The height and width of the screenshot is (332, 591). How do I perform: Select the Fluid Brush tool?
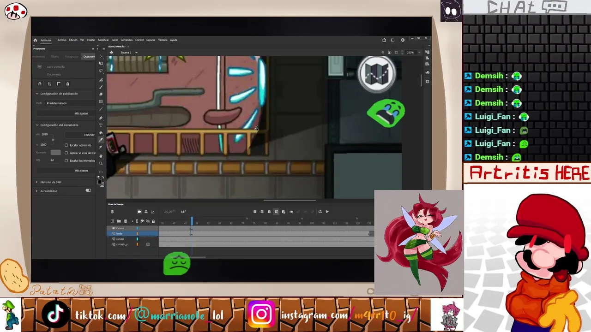pos(101,79)
